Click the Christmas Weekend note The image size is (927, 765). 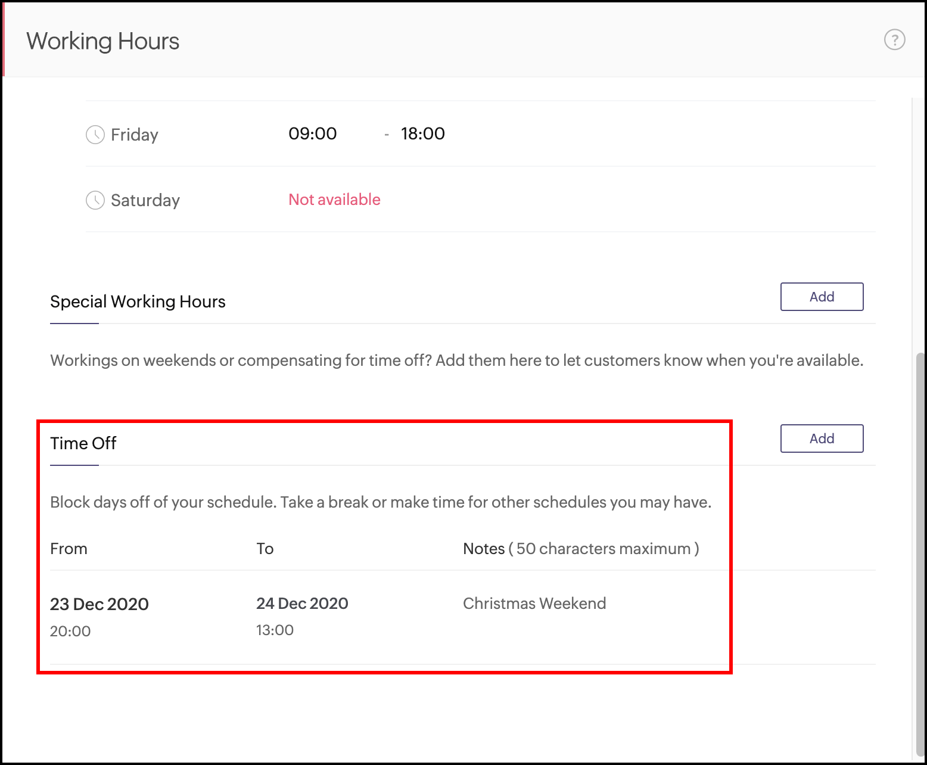[x=534, y=604]
